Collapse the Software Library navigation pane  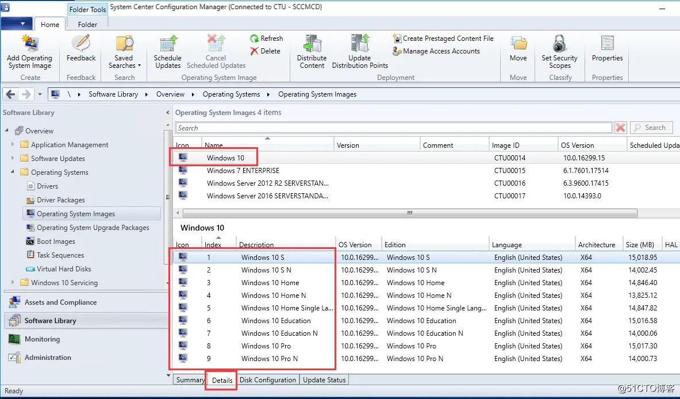tap(167, 112)
